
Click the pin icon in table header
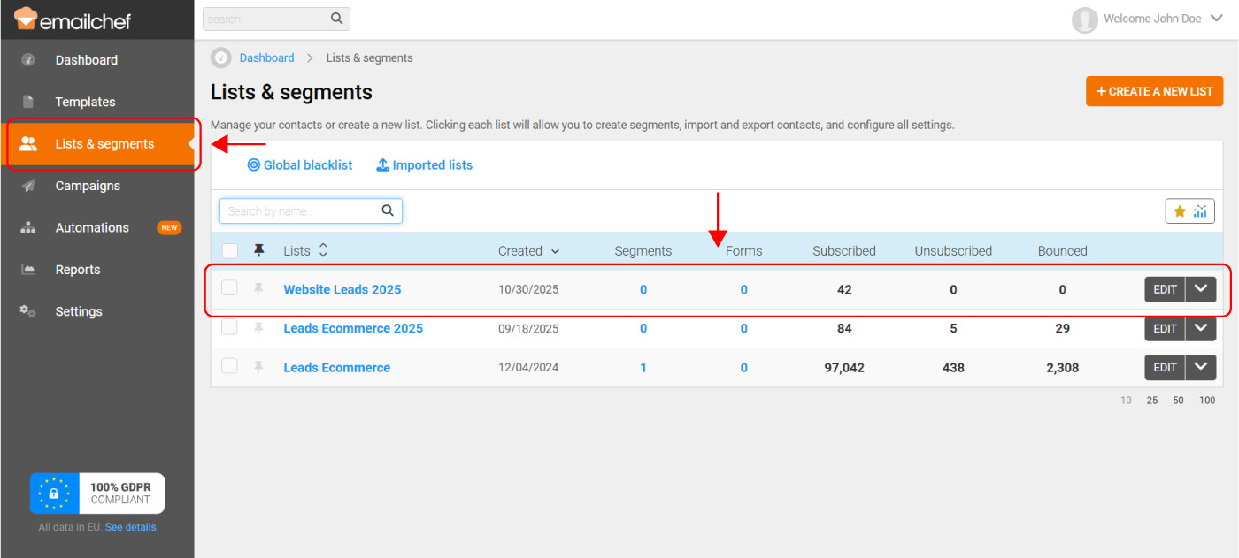pyautogui.click(x=258, y=251)
